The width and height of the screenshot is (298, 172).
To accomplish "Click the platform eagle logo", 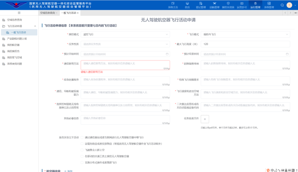I will 16,5.
